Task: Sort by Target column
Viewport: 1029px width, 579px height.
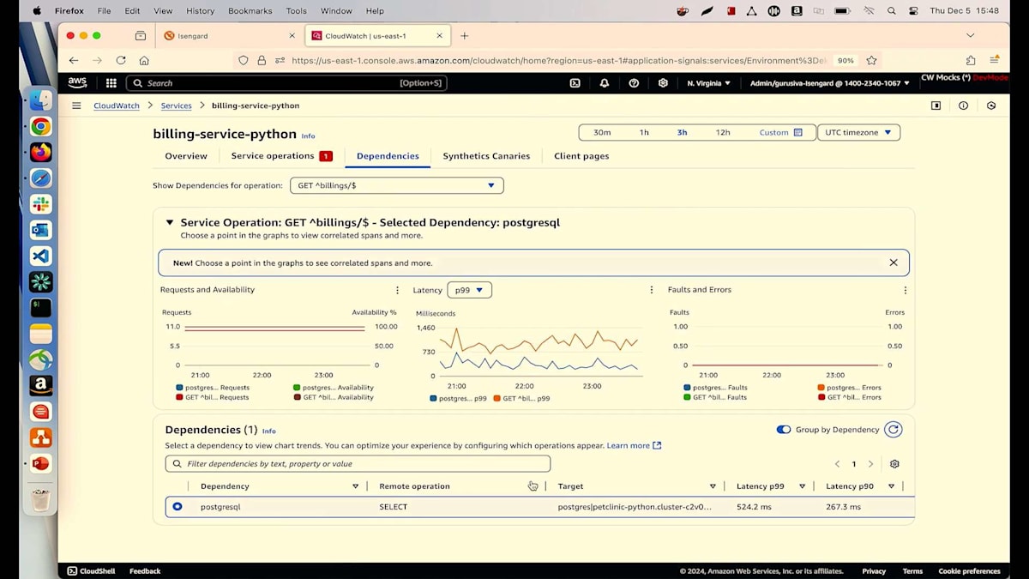Action: click(713, 486)
